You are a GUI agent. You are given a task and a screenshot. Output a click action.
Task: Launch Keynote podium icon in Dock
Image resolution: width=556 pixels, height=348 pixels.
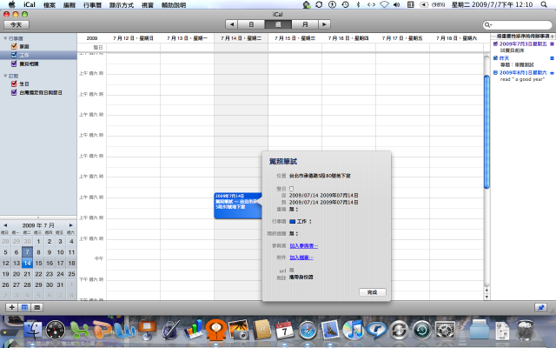pyautogui.click(x=148, y=330)
